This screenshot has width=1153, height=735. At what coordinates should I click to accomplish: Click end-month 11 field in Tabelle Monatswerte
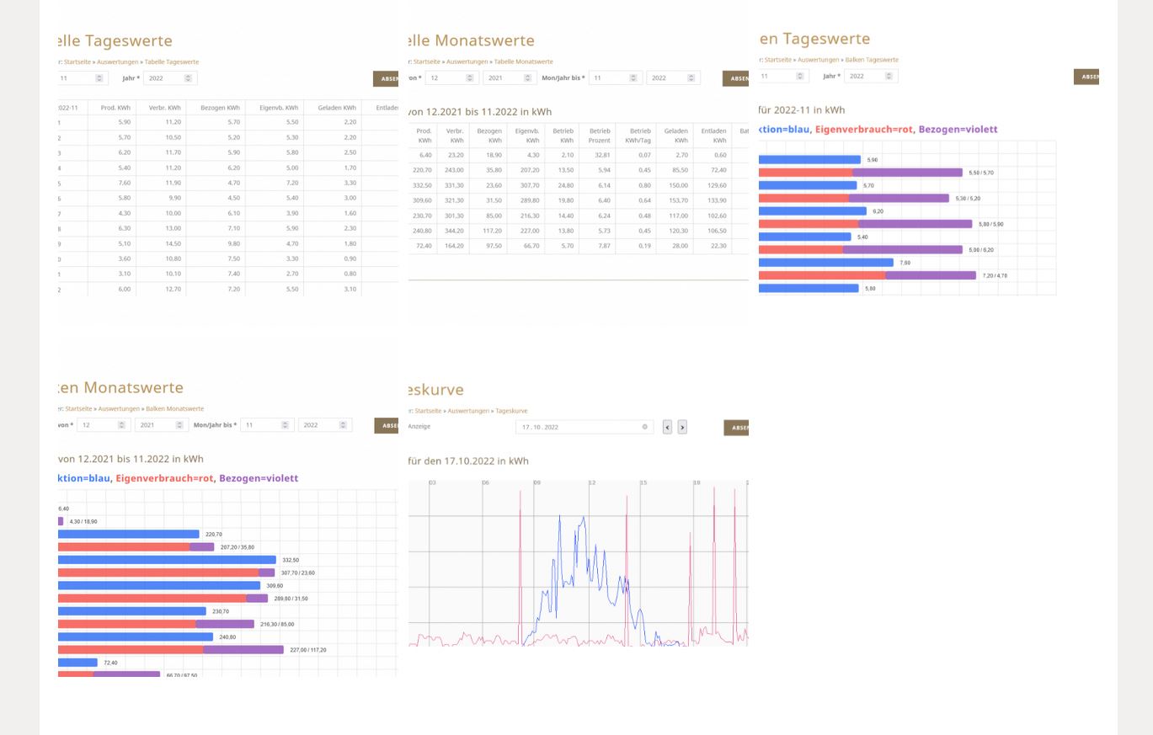pos(610,77)
